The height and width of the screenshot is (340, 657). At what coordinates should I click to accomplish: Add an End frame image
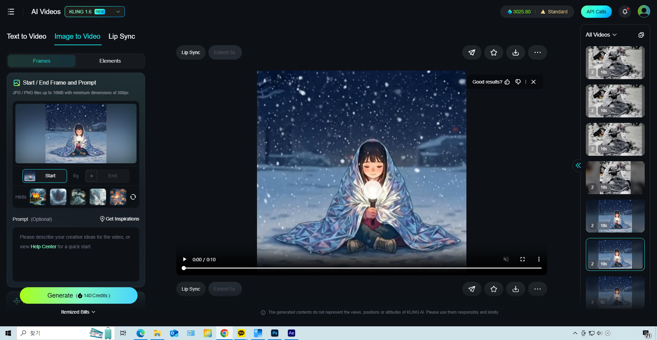tap(107, 176)
